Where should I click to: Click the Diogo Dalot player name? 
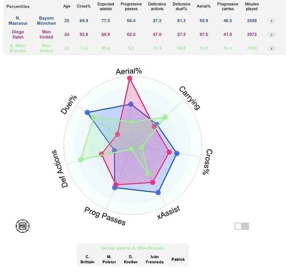coord(18,34)
